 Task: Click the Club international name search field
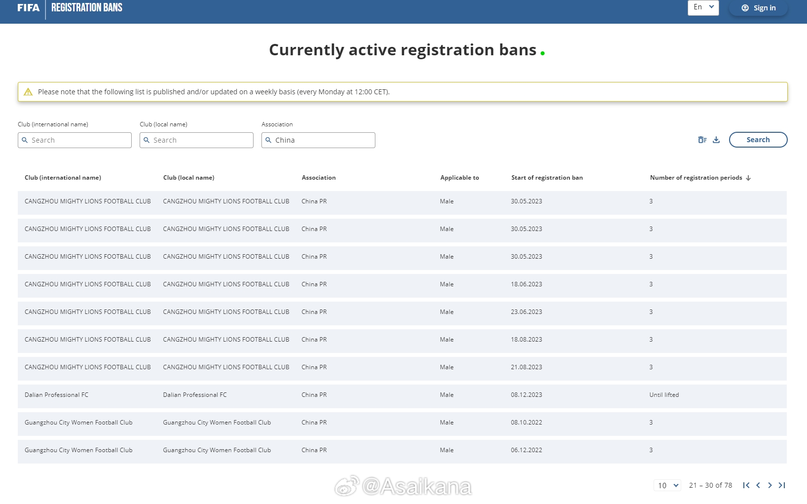[74, 140]
